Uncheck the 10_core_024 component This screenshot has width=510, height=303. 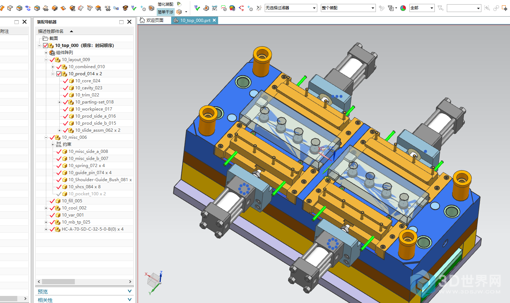[x=66, y=81]
